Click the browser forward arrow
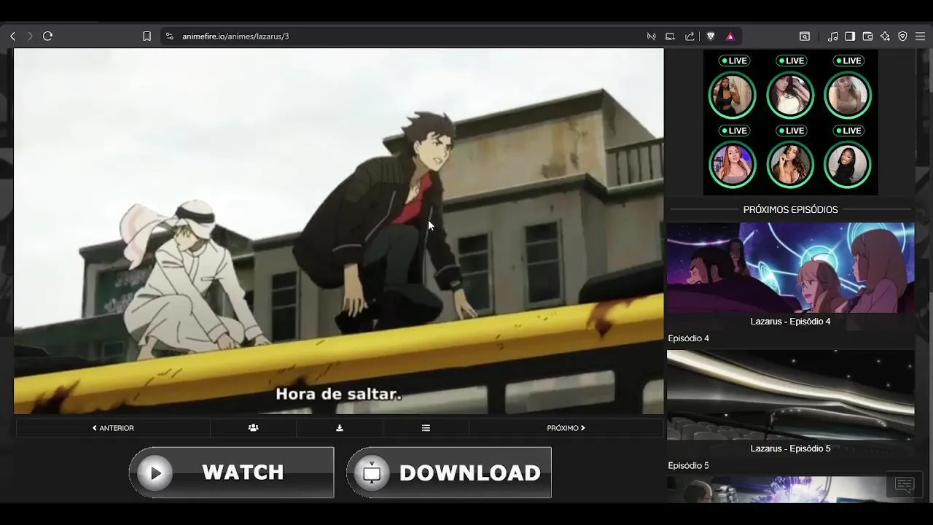The width and height of the screenshot is (933, 525). [30, 36]
